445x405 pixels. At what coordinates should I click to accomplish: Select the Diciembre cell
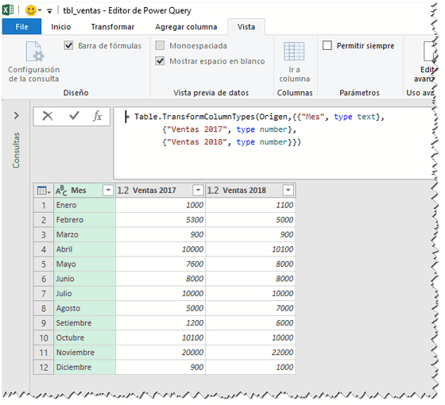pos(84,367)
